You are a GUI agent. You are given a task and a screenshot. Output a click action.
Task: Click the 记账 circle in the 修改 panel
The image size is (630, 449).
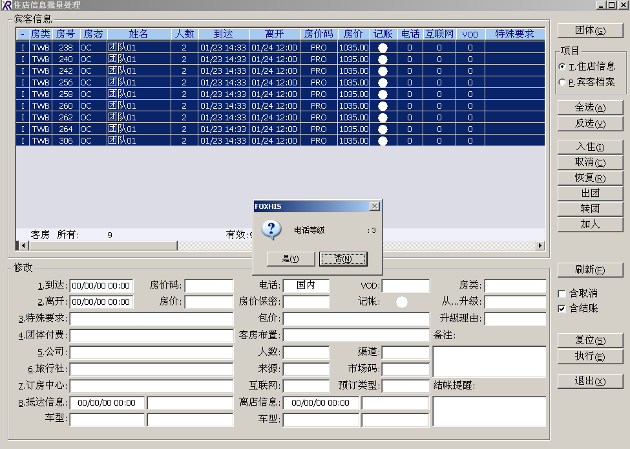coord(402,301)
